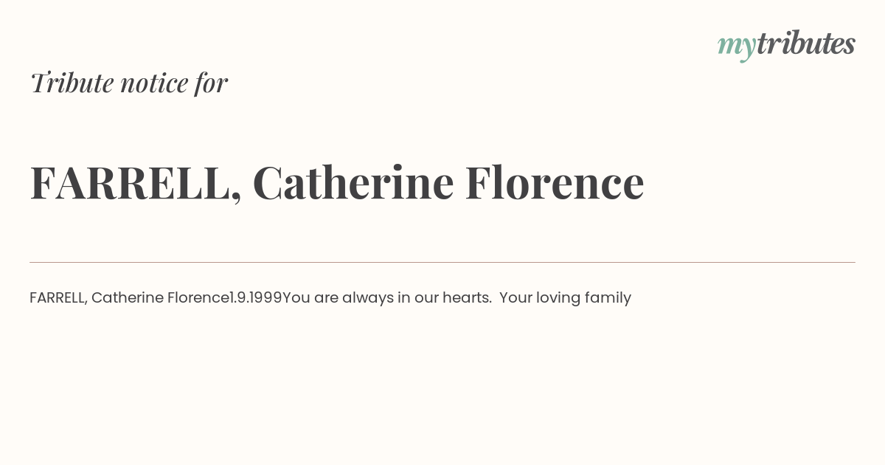
Task: Click the "Tribute notice for" italic heading
Action: (128, 83)
